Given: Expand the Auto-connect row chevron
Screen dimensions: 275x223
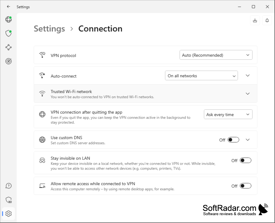Looking at the screenshot, I should click(x=247, y=76).
